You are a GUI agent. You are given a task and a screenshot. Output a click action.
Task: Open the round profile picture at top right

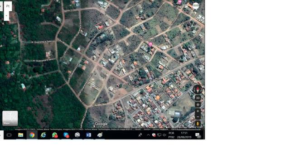(x=196, y=6)
